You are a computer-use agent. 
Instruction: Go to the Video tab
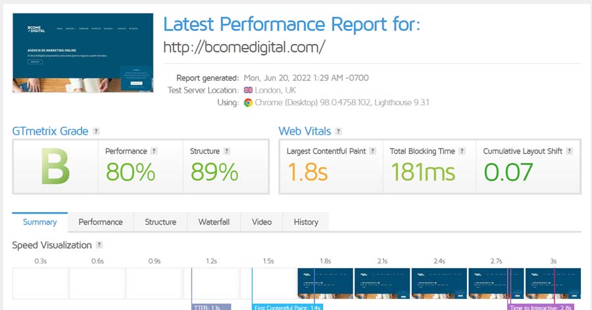coord(262,222)
